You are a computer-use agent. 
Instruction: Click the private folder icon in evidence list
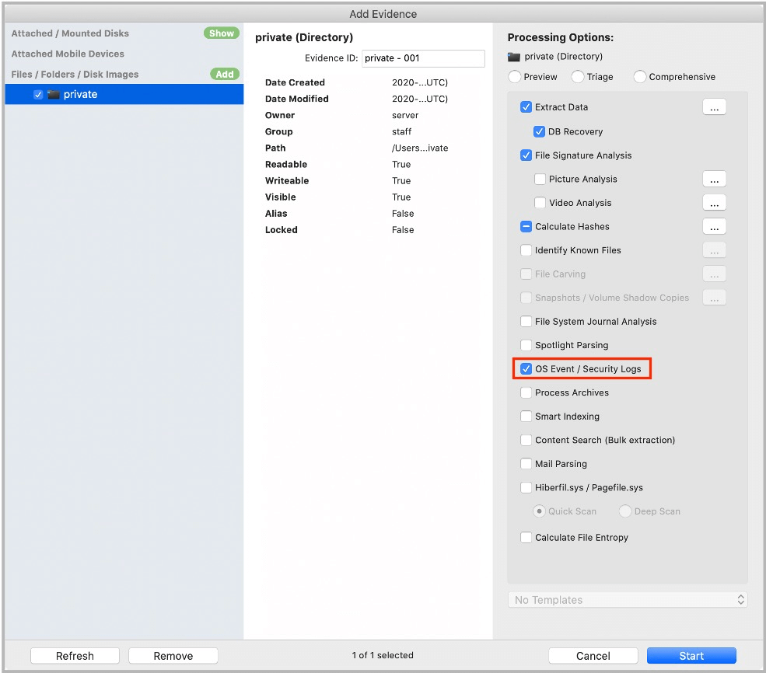[54, 94]
